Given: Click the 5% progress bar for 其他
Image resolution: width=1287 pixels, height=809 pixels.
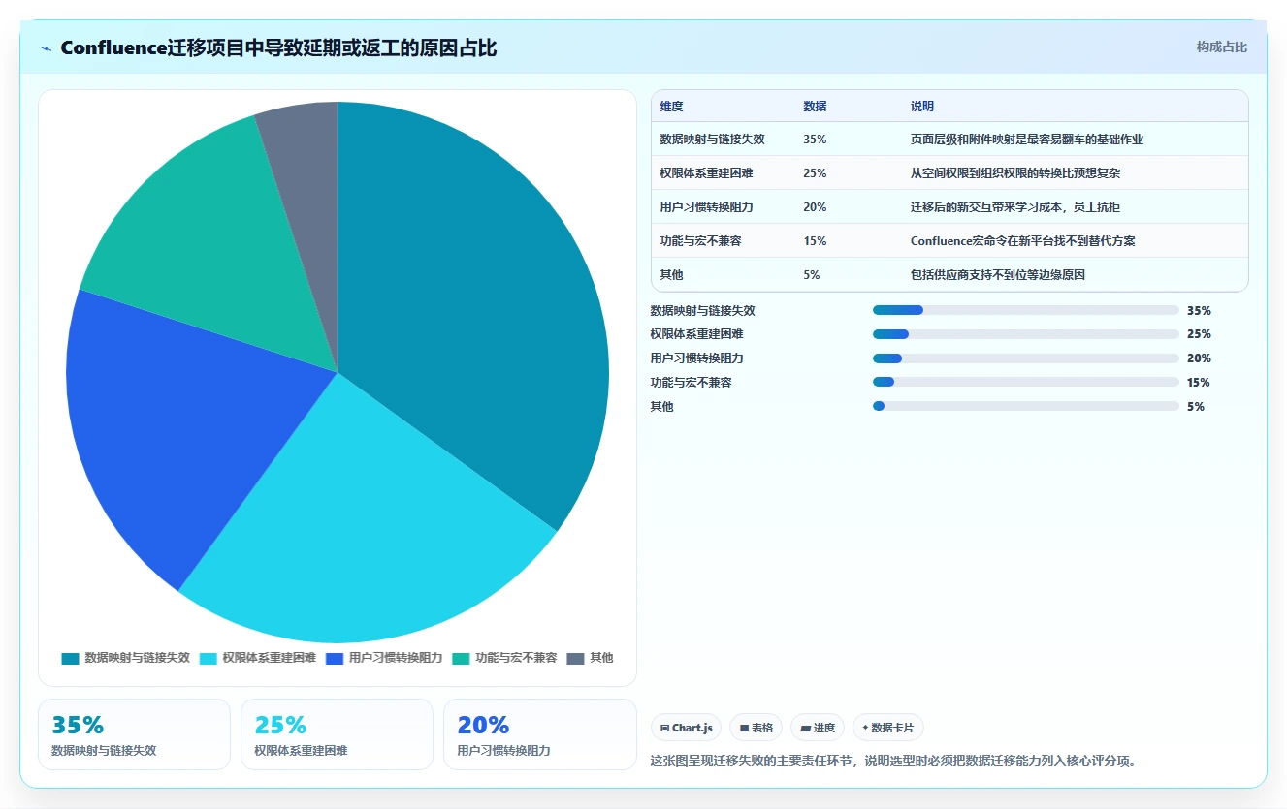Looking at the screenshot, I should 1026,406.
